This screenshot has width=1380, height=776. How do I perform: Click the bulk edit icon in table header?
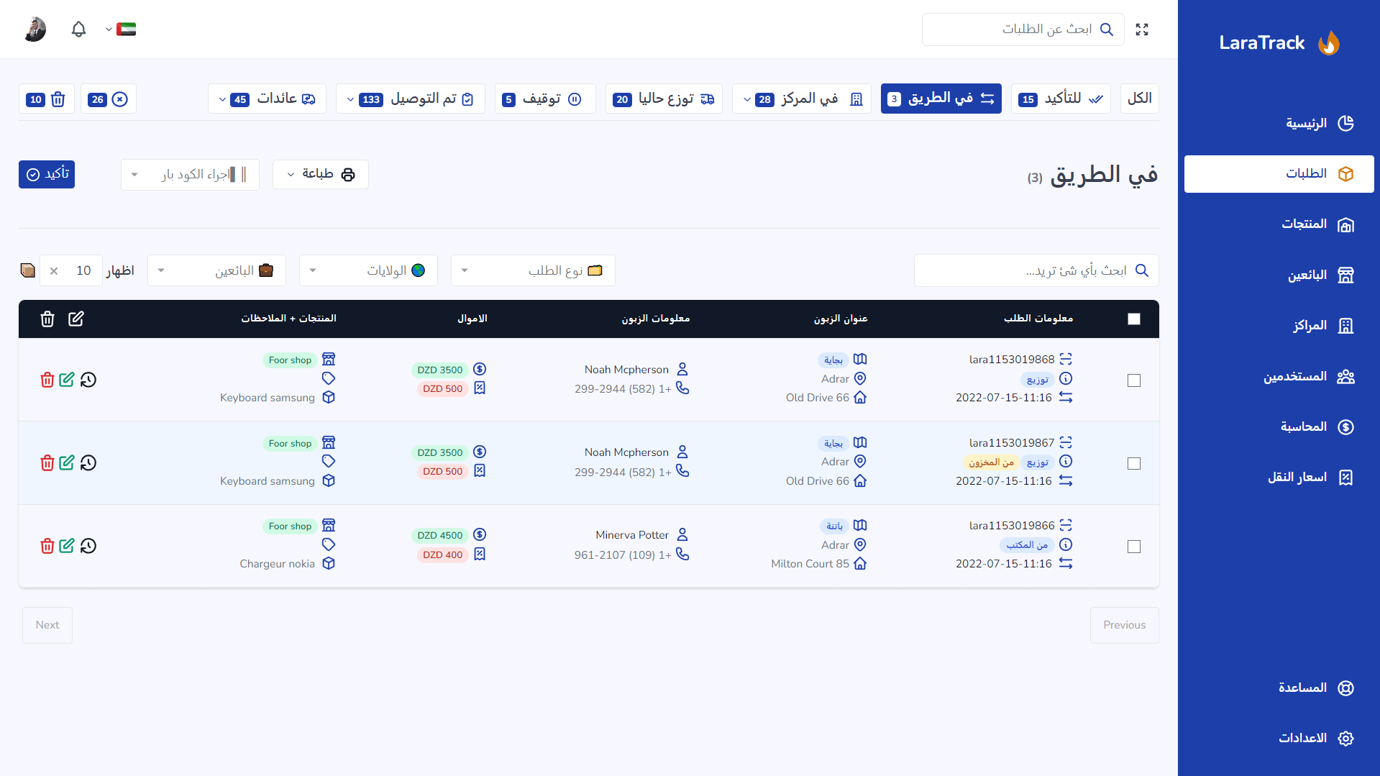pyautogui.click(x=76, y=319)
